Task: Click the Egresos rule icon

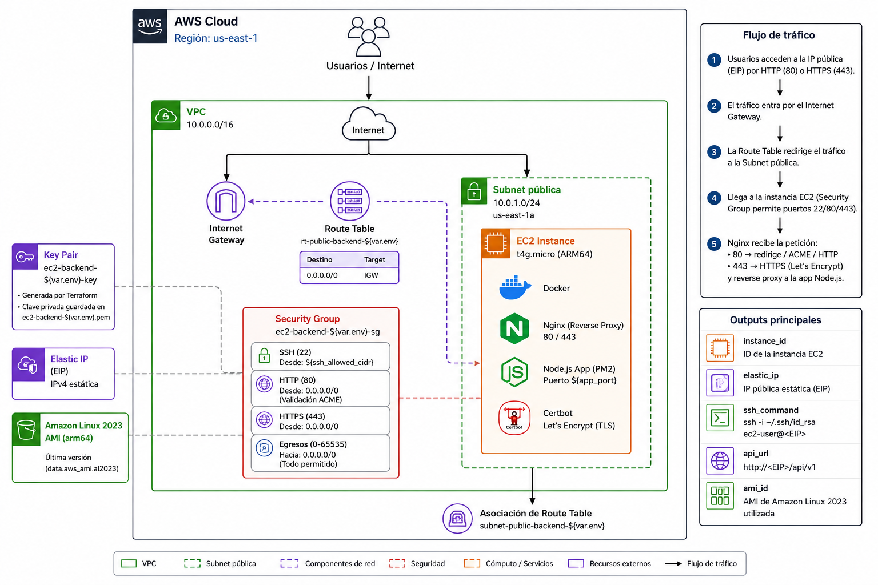Action: coord(264,448)
